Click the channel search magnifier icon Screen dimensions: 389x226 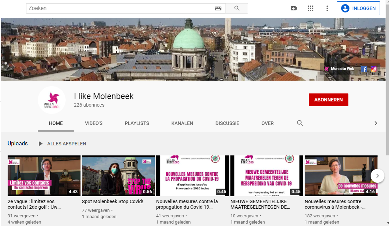coord(300,123)
